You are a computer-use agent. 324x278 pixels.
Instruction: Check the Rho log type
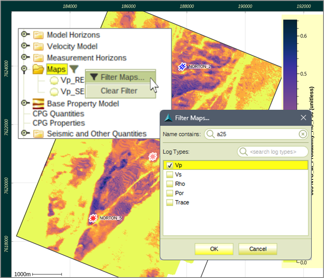[x=169, y=184]
